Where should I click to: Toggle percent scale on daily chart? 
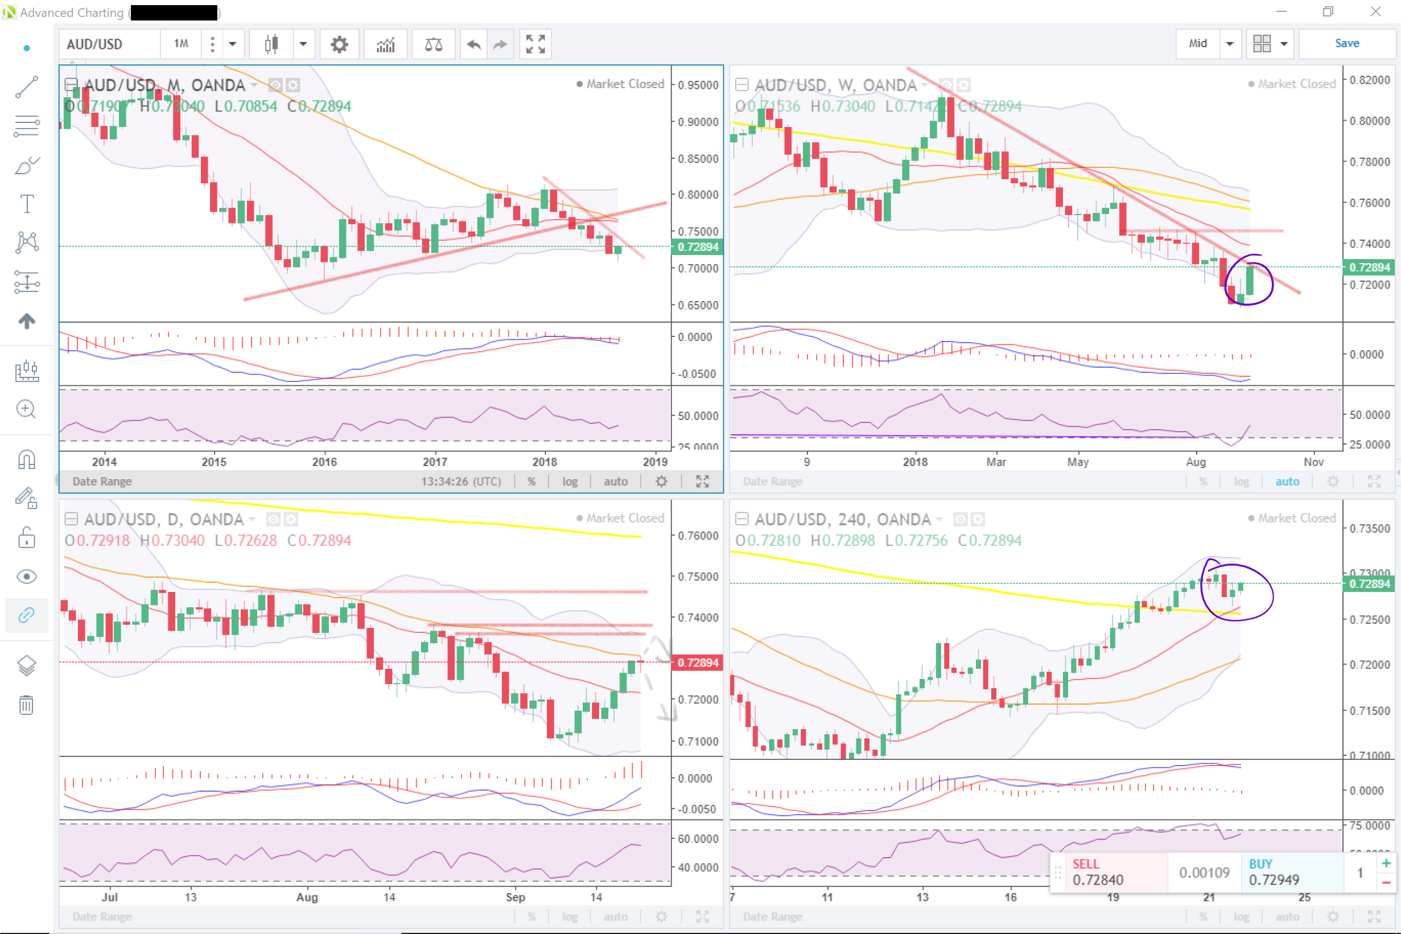tap(531, 917)
